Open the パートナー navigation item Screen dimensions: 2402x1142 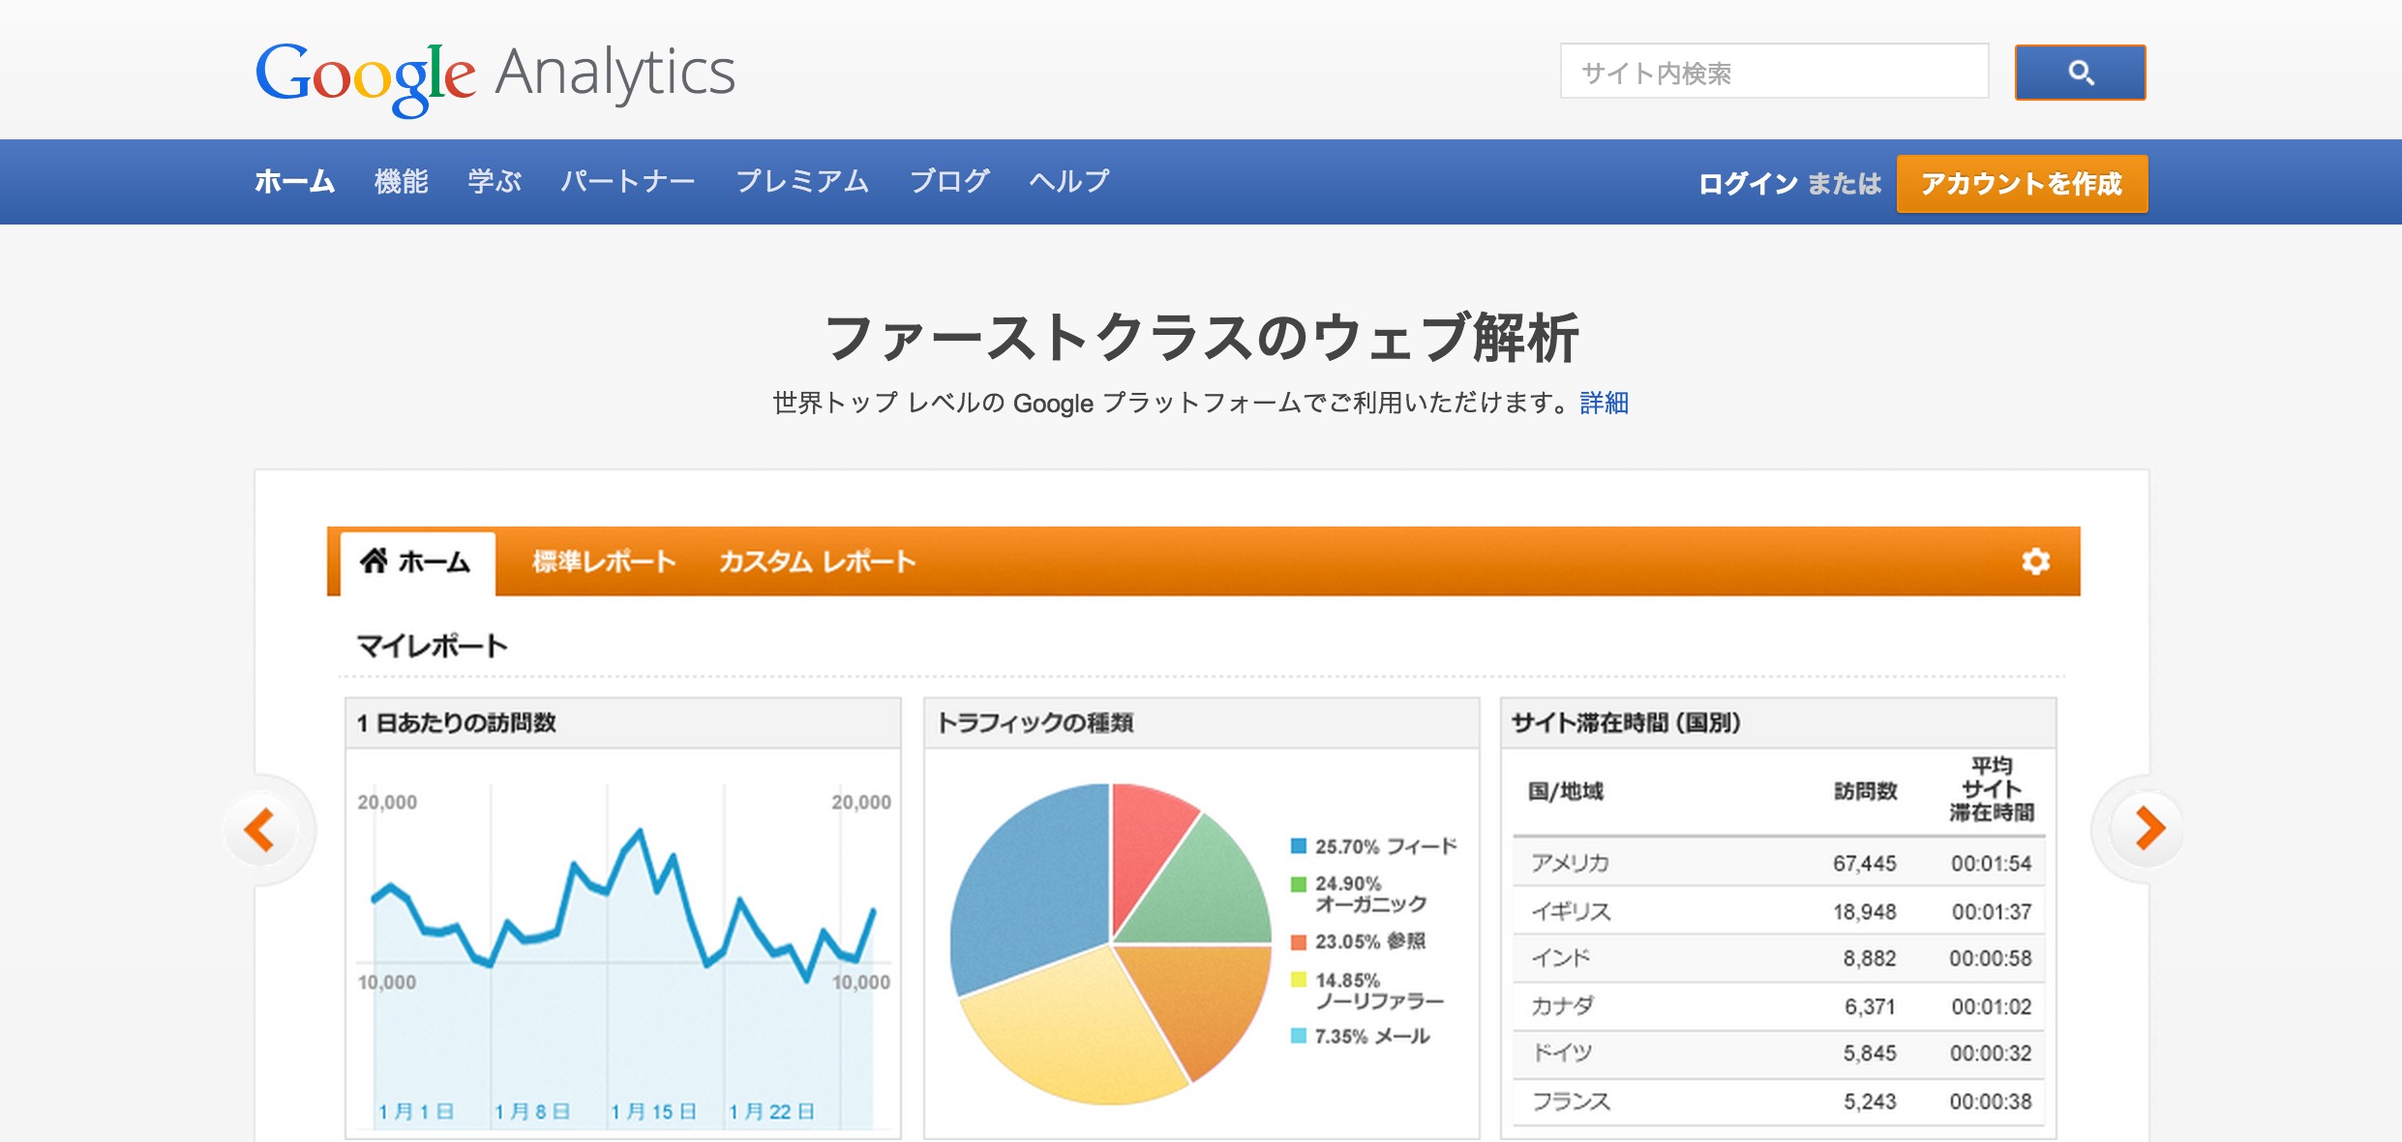point(627,182)
